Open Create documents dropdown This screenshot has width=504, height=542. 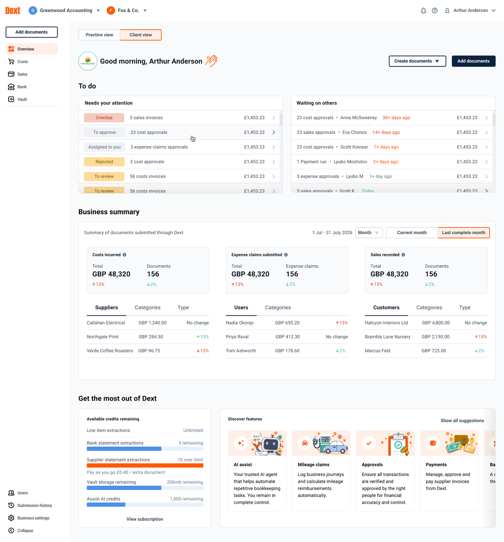(417, 61)
